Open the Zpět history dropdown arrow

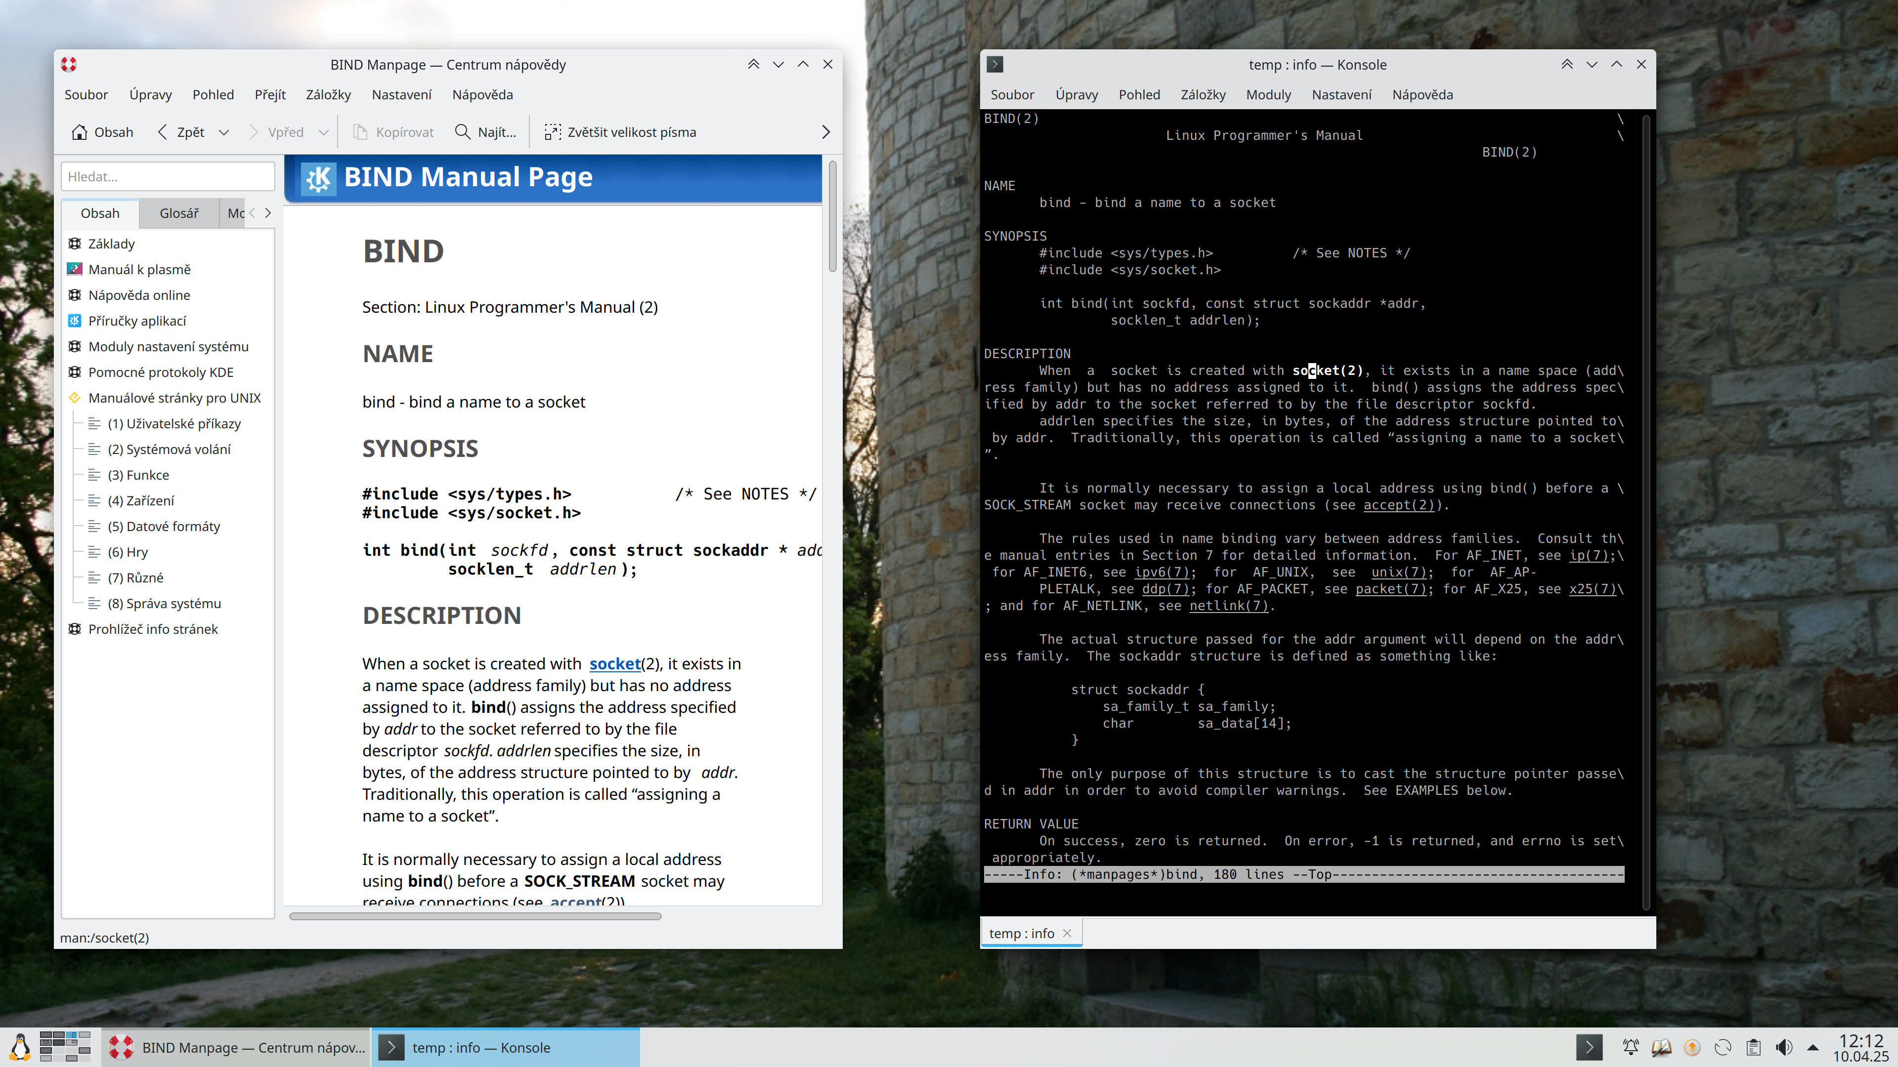click(224, 132)
